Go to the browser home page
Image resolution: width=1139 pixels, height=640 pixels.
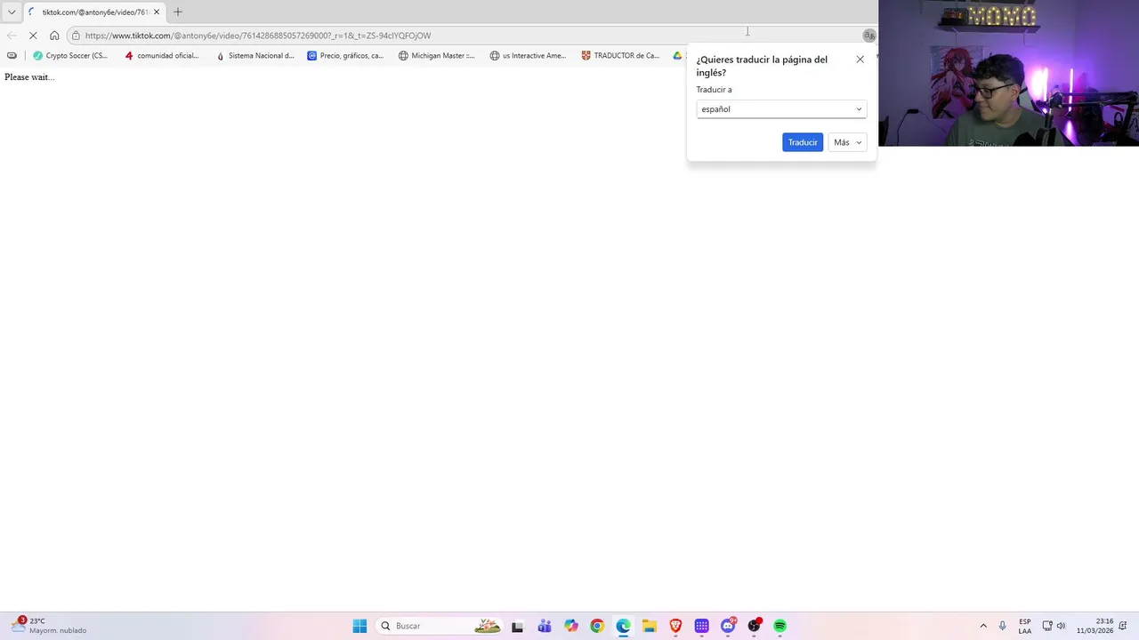coord(54,36)
